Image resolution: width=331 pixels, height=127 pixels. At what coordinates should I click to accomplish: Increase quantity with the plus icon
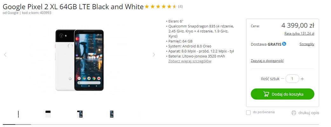[x=302, y=79]
